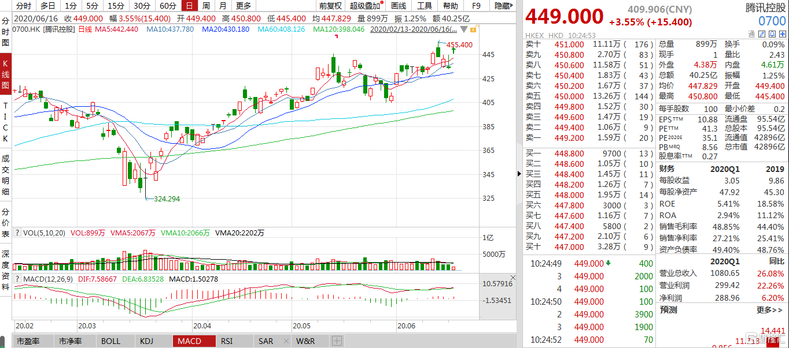Open the 工具 tools menu
The image size is (789, 348).
[x=425, y=6]
